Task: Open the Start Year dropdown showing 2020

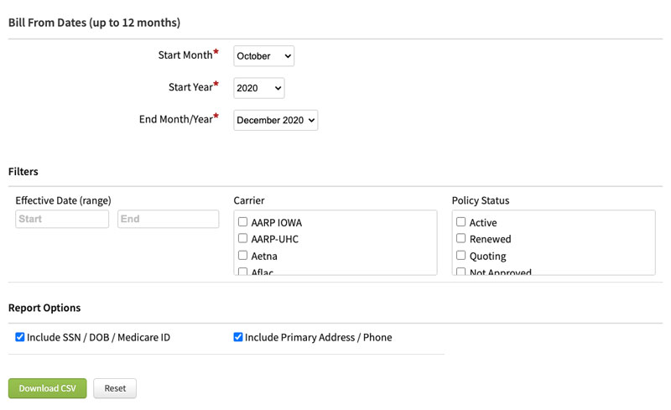Action: pyautogui.click(x=259, y=88)
